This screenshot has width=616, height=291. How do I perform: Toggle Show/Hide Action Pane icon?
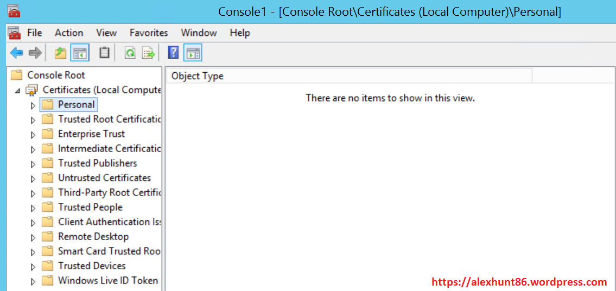pos(193,53)
